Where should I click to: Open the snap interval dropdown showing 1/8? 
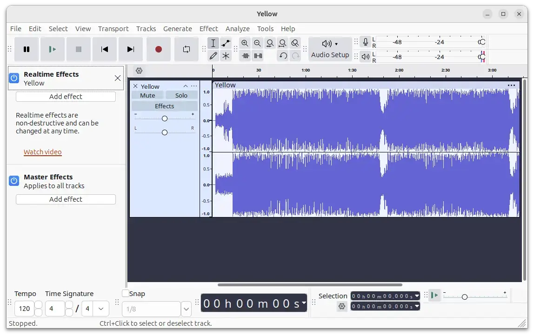point(186,309)
